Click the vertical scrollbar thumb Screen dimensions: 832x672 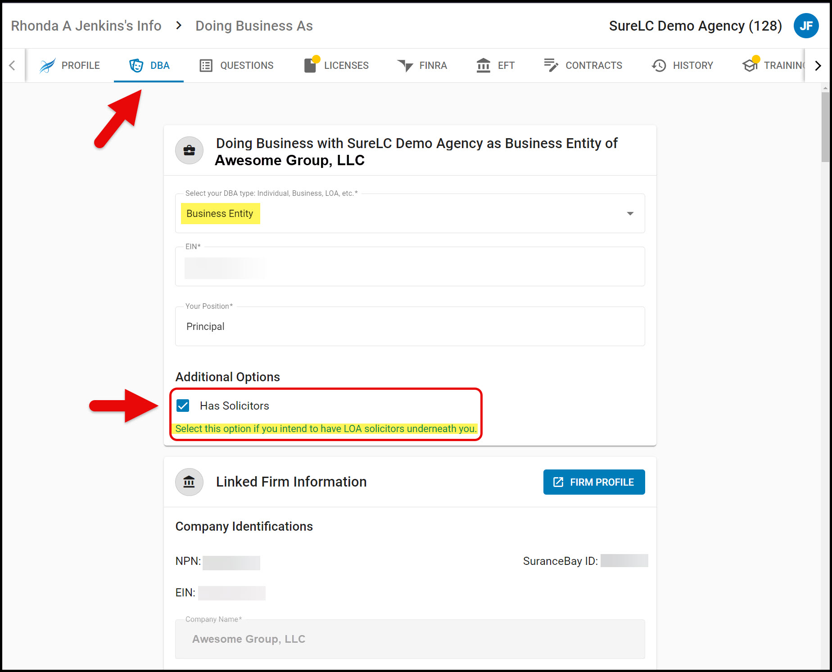pos(825,127)
